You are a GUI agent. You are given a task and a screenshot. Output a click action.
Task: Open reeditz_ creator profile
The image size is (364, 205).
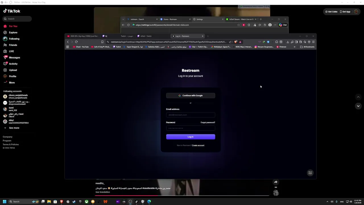point(100,183)
